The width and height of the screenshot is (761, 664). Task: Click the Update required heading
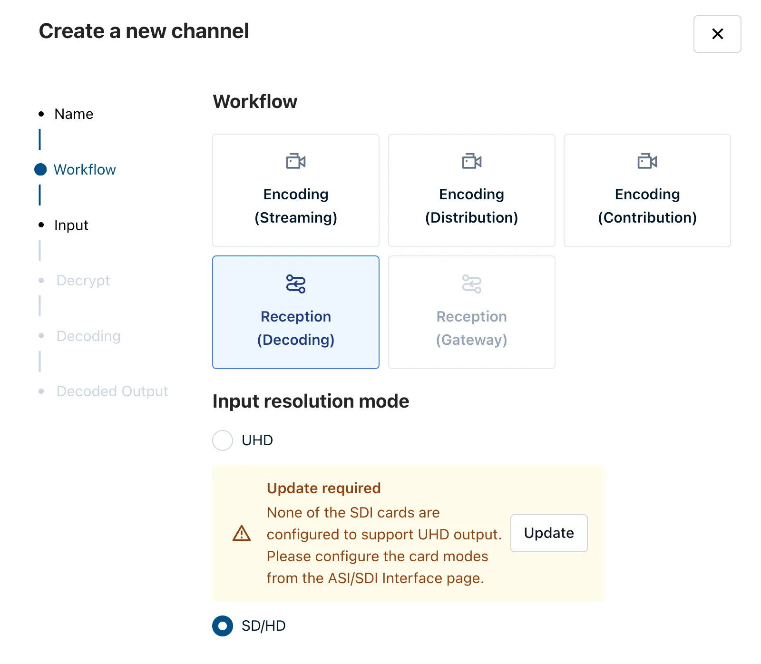(324, 488)
